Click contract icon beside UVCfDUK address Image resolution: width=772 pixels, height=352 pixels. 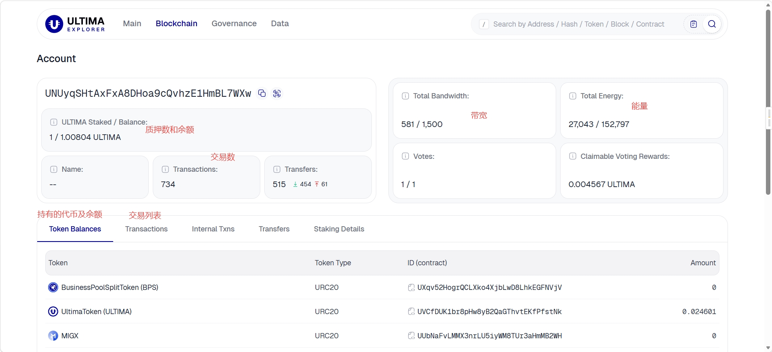(x=411, y=312)
